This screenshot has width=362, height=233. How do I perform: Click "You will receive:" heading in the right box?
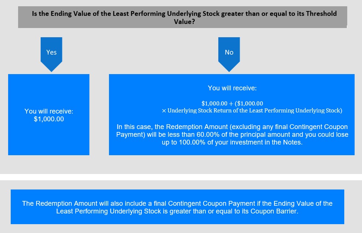pyautogui.click(x=232, y=88)
